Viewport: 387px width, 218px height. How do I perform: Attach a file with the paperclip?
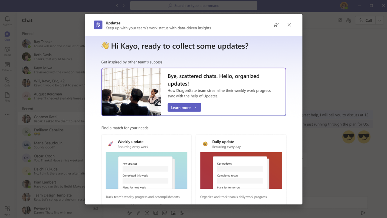coord(138,213)
